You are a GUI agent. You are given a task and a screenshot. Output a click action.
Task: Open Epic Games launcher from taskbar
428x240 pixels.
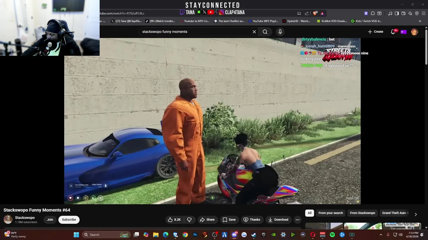tap(263, 235)
